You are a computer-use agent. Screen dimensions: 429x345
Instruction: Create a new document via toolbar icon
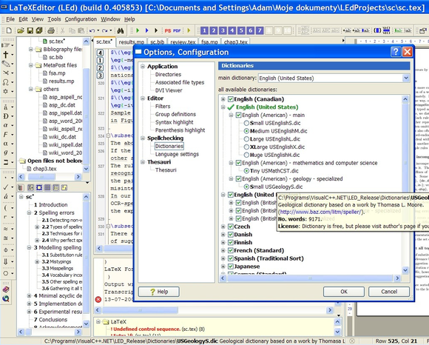(9, 30)
